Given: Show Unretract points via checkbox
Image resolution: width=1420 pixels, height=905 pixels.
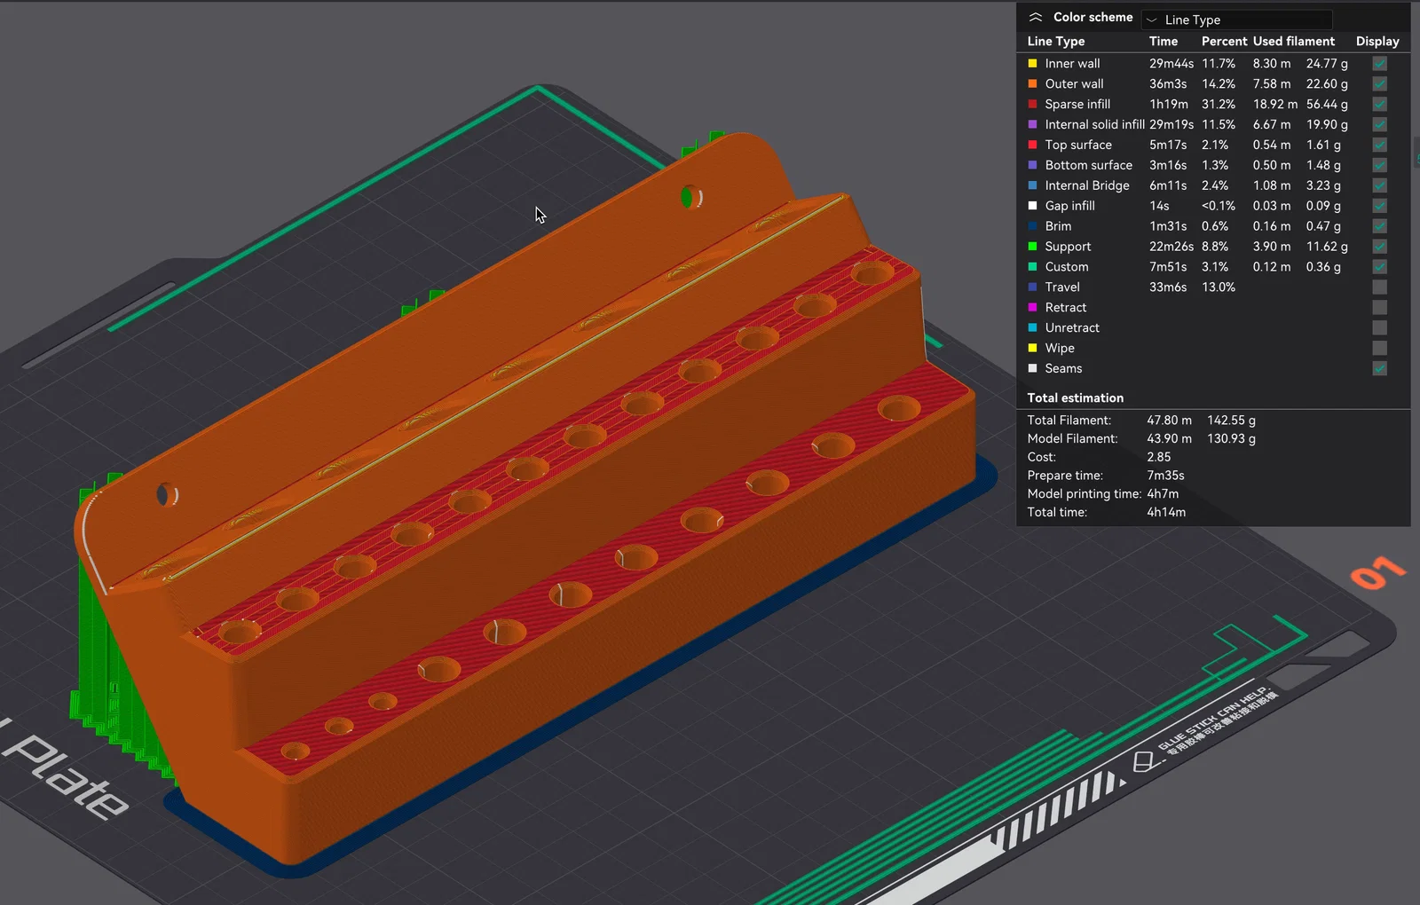Looking at the screenshot, I should [1379, 328].
